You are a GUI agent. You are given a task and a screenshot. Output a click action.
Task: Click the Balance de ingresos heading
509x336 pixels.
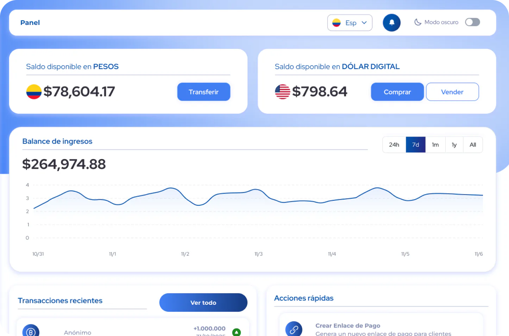tap(57, 141)
